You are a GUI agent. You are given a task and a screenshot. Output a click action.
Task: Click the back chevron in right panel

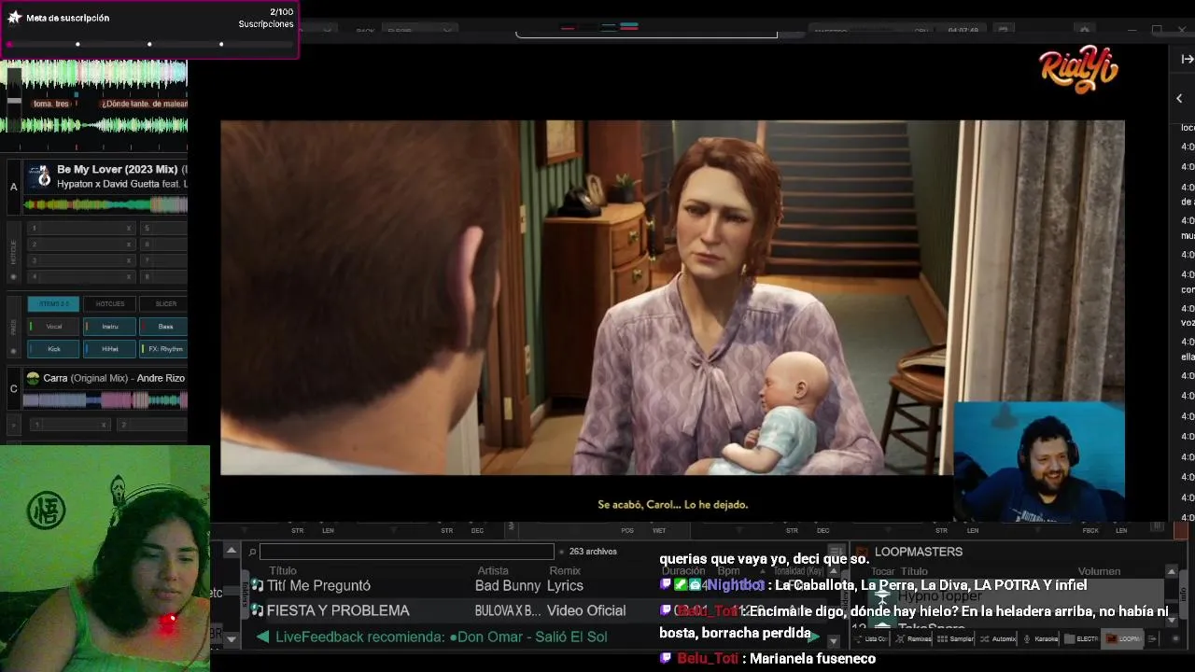point(1179,98)
